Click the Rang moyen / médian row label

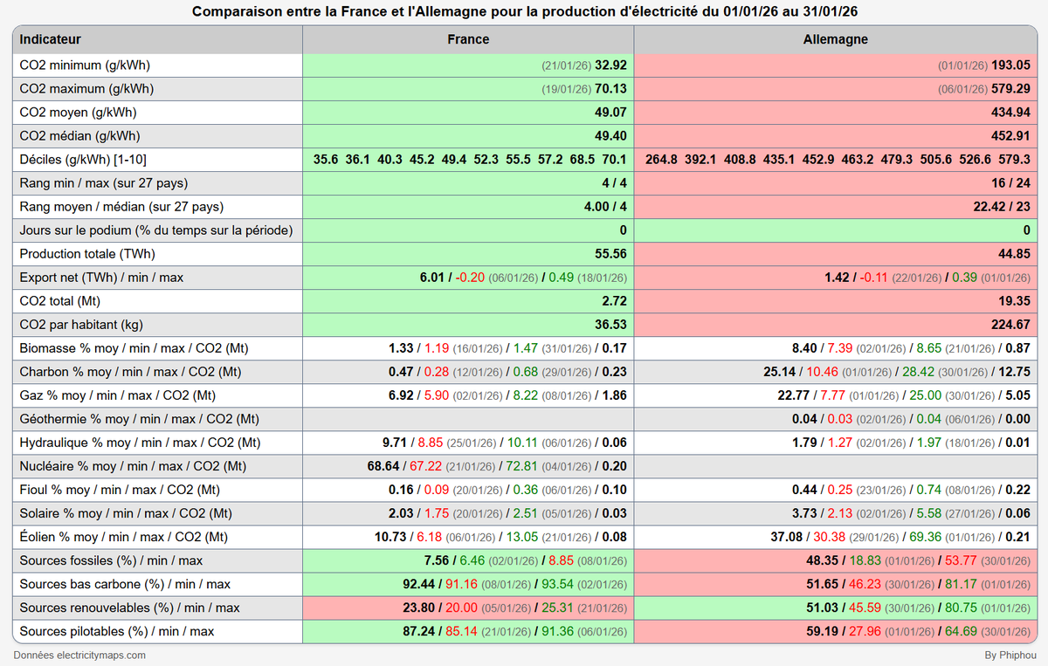point(121,206)
